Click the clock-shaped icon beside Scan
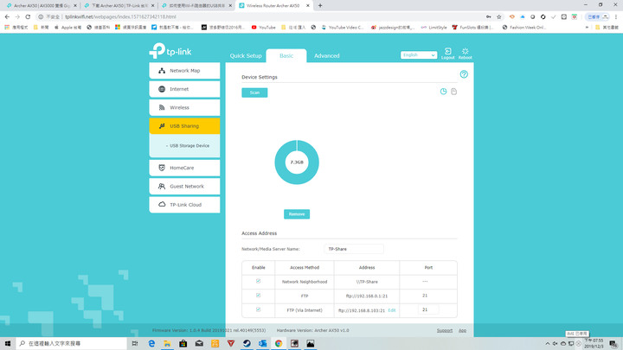This screenshot has height=350, width=623. point(443,92)
